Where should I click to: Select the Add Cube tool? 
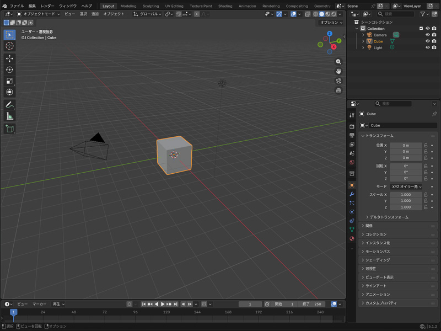[x=9, y=129]
